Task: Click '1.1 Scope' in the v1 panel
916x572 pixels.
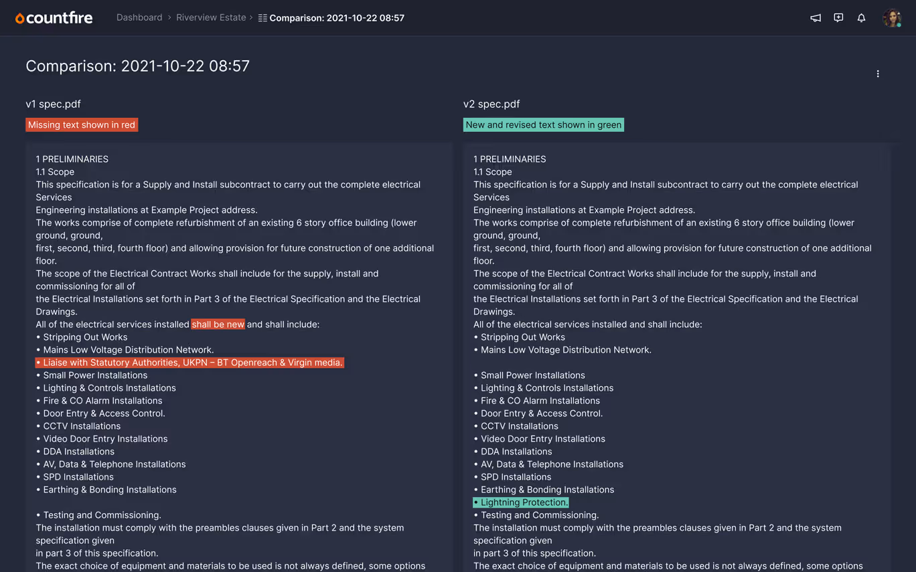Action: click(x=55, y=172)
